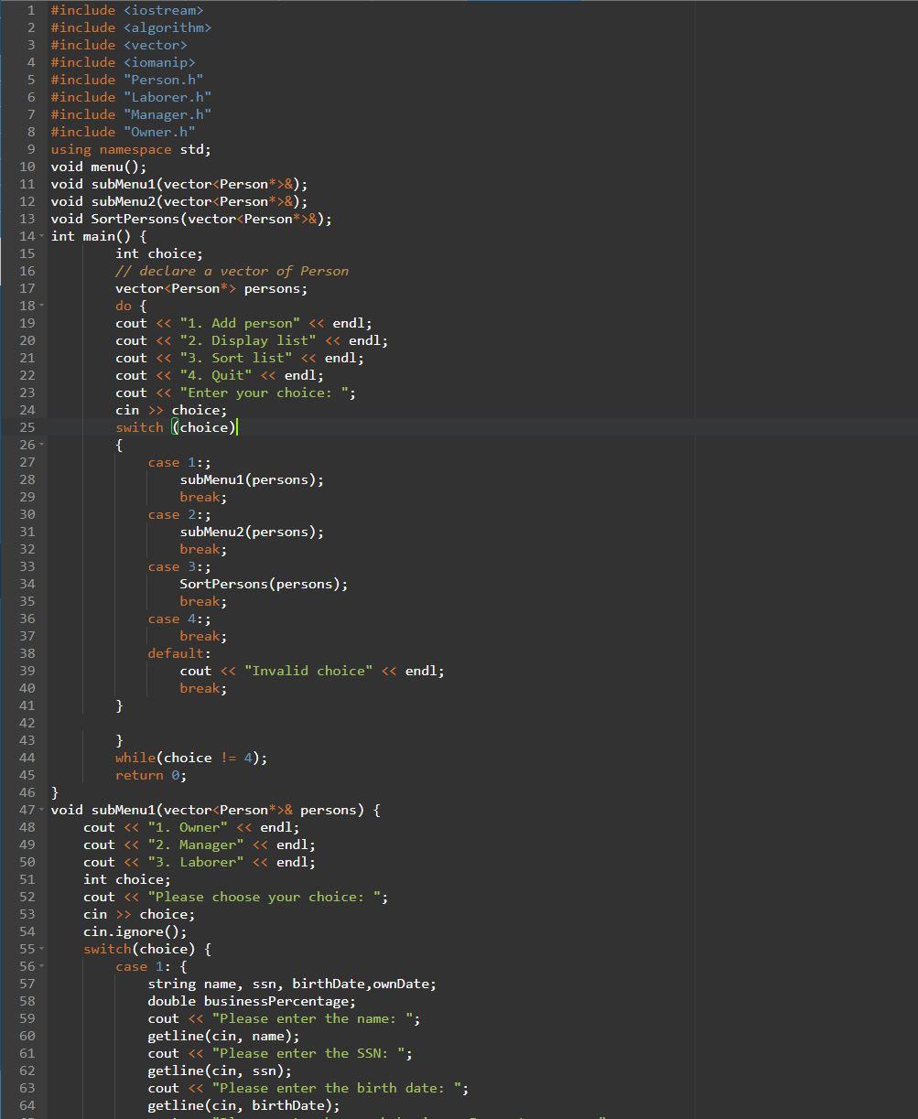
Task: Click the "Person.h" include string
Action: click(x=164, y=80)
